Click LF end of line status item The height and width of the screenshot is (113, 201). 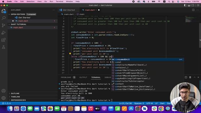click(x=156, y=103)
